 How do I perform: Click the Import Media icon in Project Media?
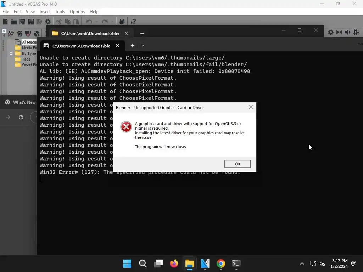(19, 34)
